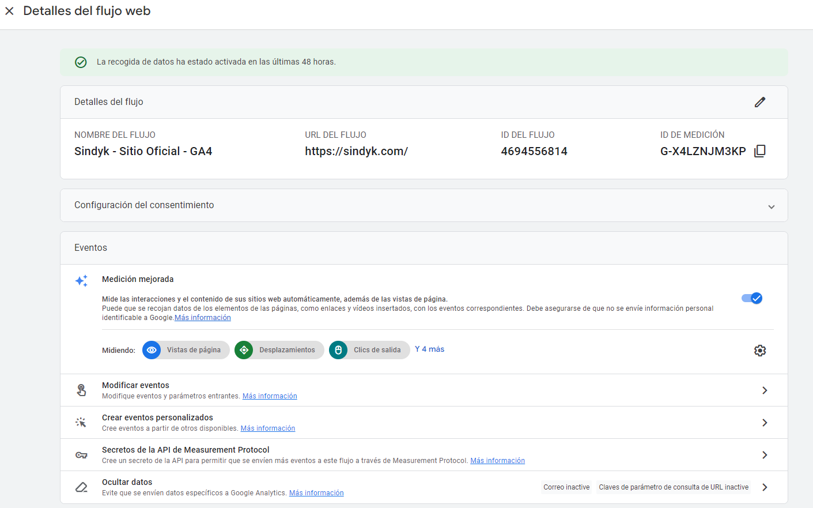Open Modificar eventos via its chevron arrow

point(765,390)
